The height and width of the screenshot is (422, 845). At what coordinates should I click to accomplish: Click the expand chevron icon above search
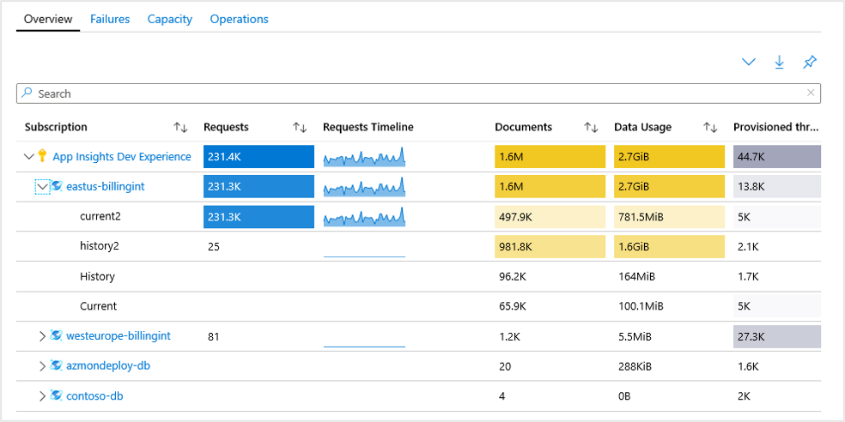point(749,62)
